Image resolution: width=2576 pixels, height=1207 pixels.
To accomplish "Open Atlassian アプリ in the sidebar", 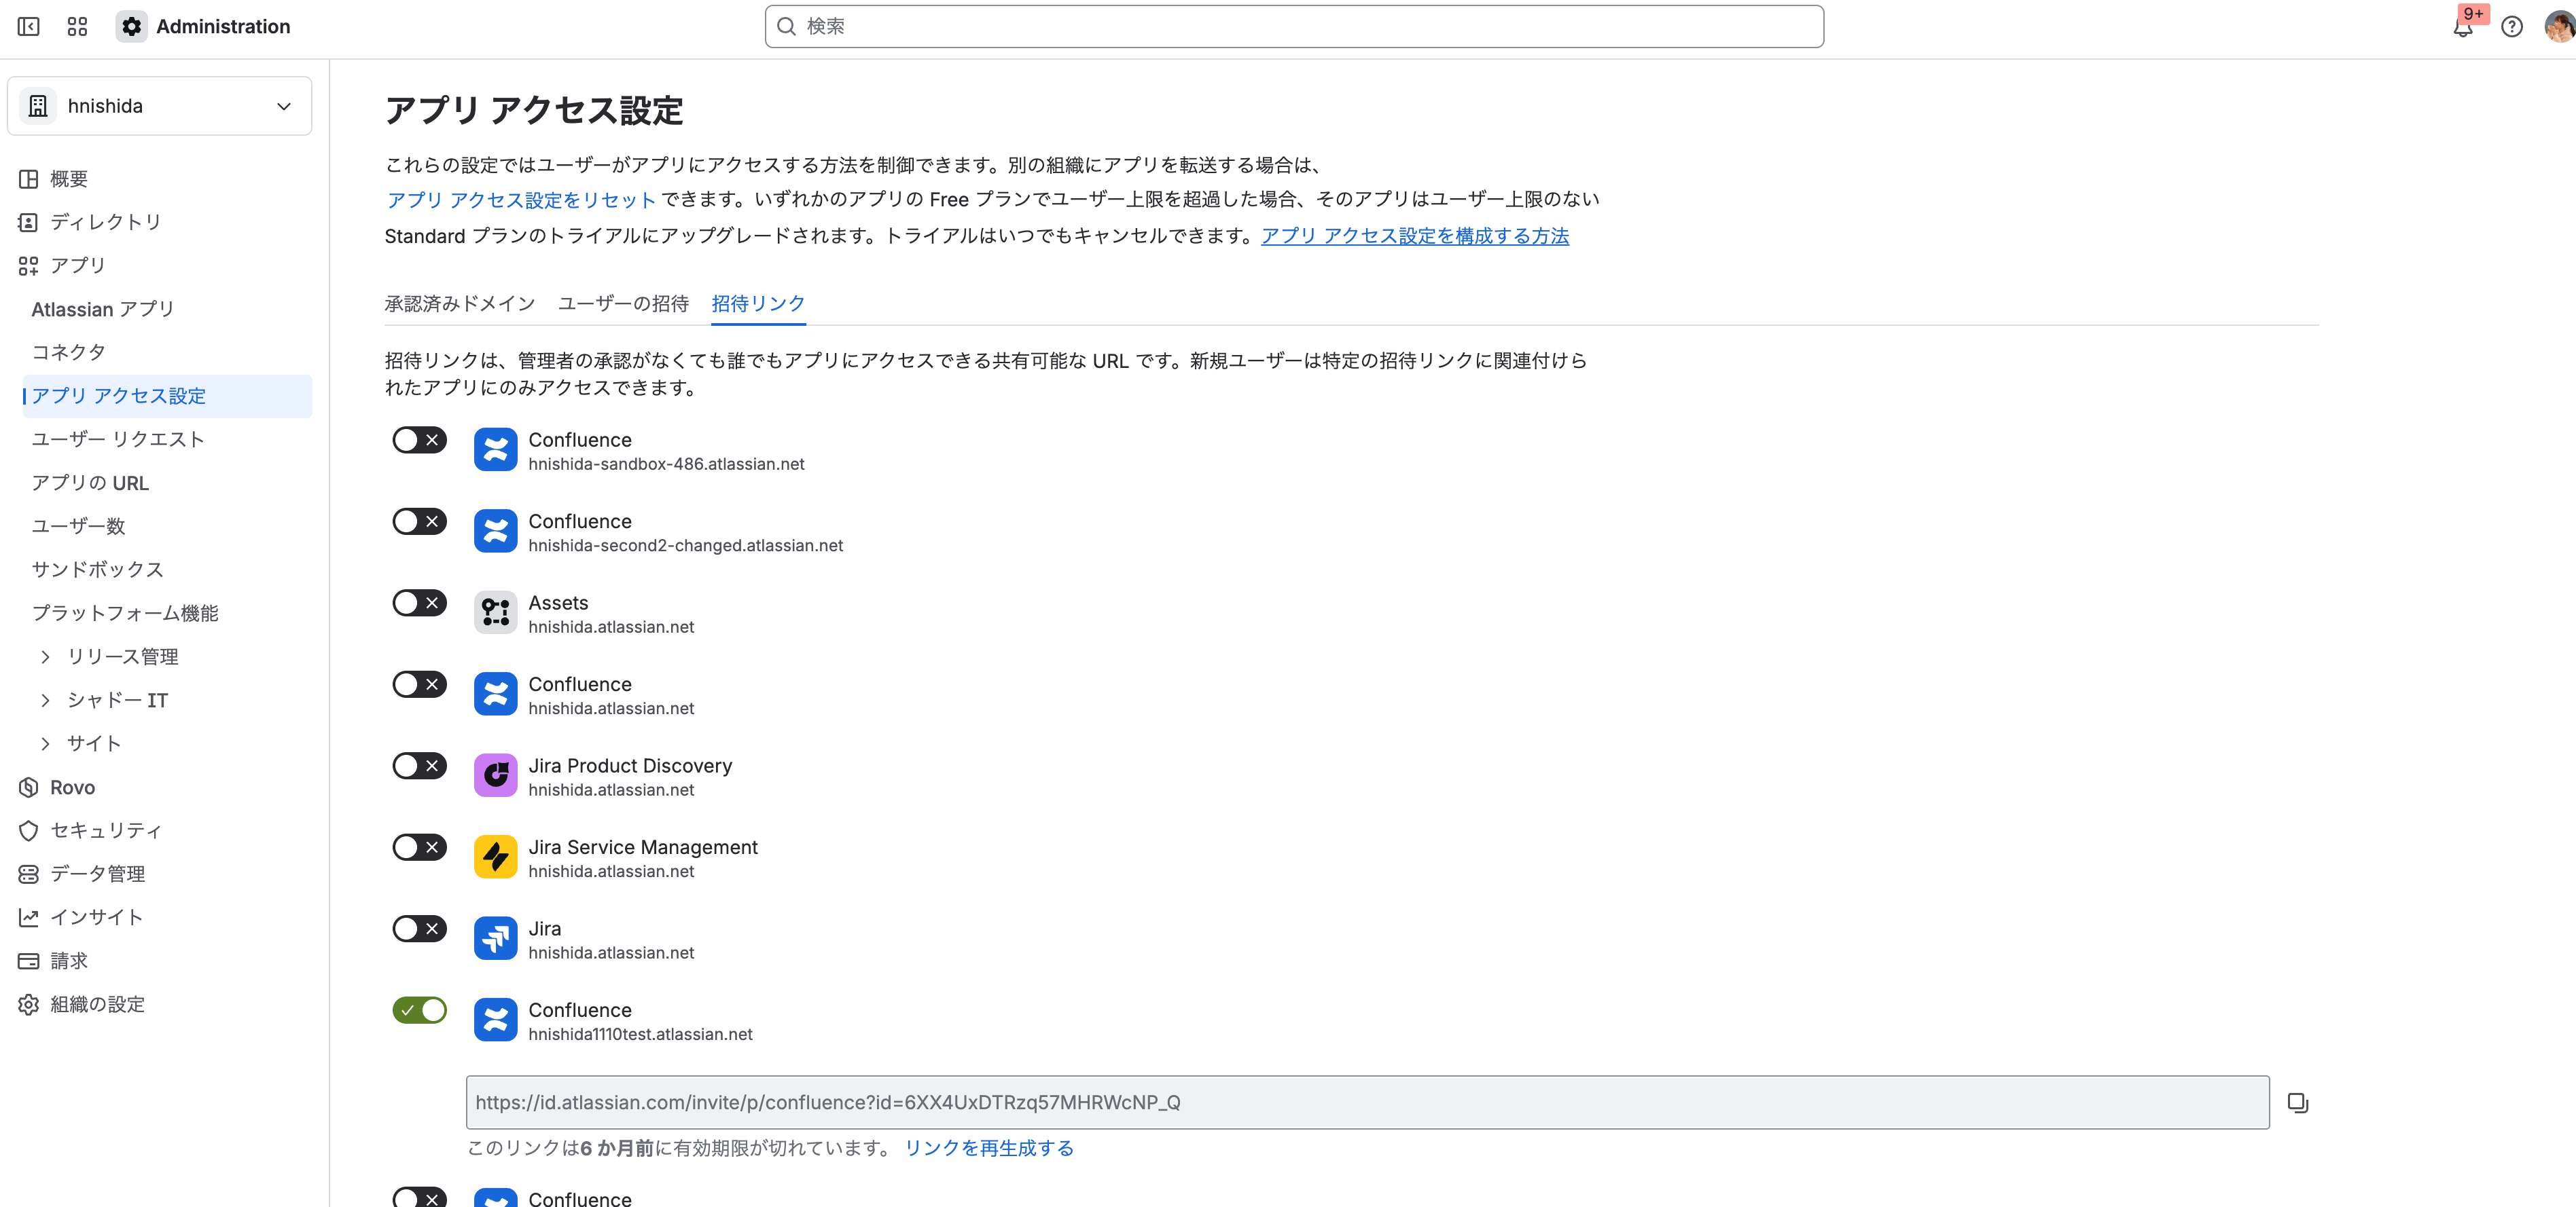I will [x=103, y=310].
